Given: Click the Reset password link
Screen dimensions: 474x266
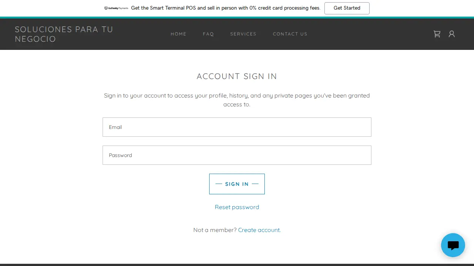Looking at the screenshot, I should click(237, 207).
